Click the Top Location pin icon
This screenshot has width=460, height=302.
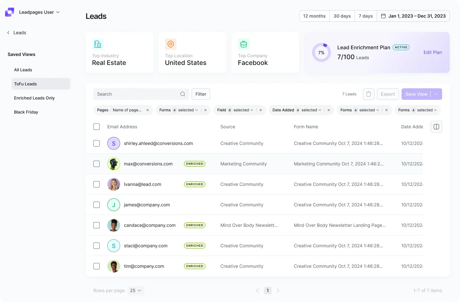pos(170,44)
